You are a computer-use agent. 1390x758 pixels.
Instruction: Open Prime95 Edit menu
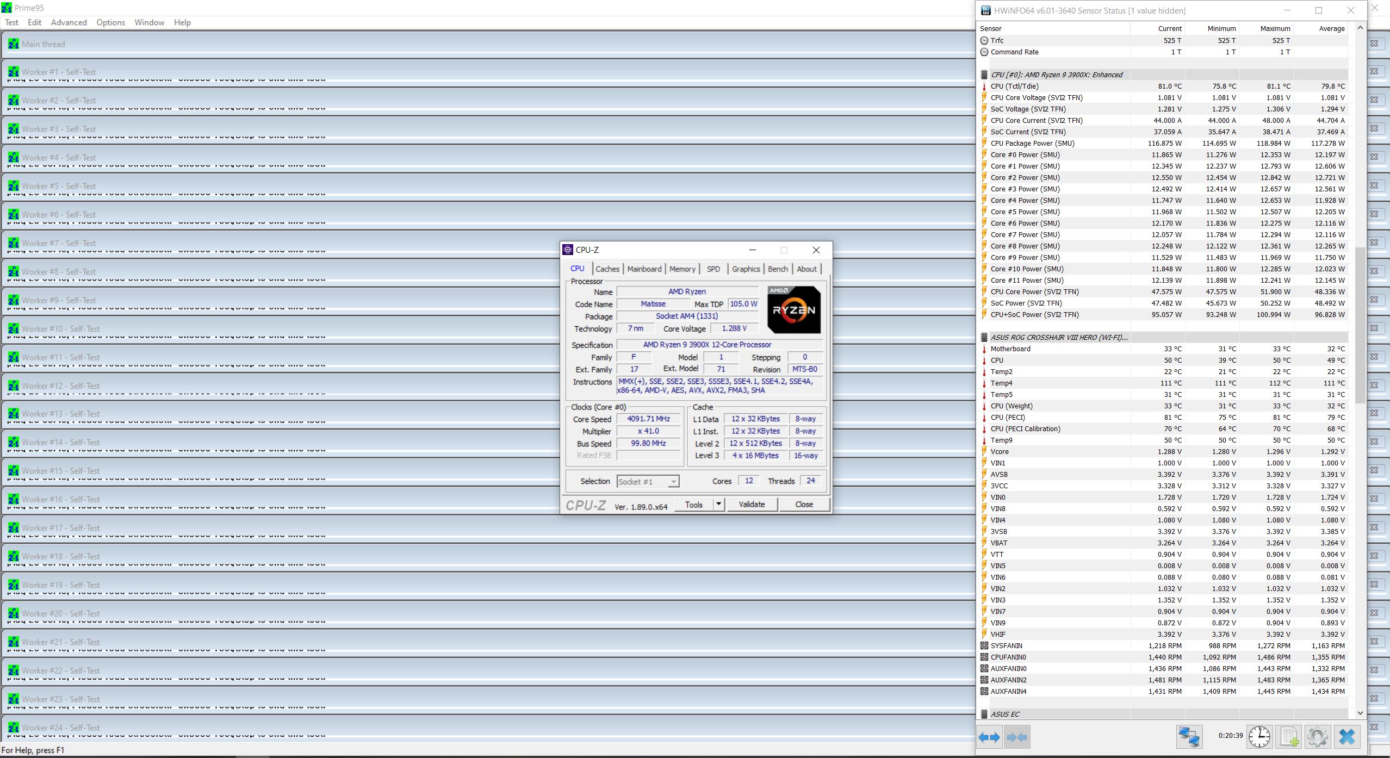(x=34, y=22)
